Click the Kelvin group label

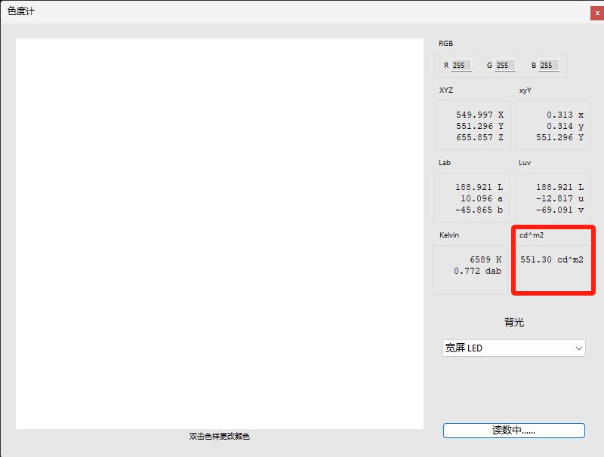[x=449, y=235]
